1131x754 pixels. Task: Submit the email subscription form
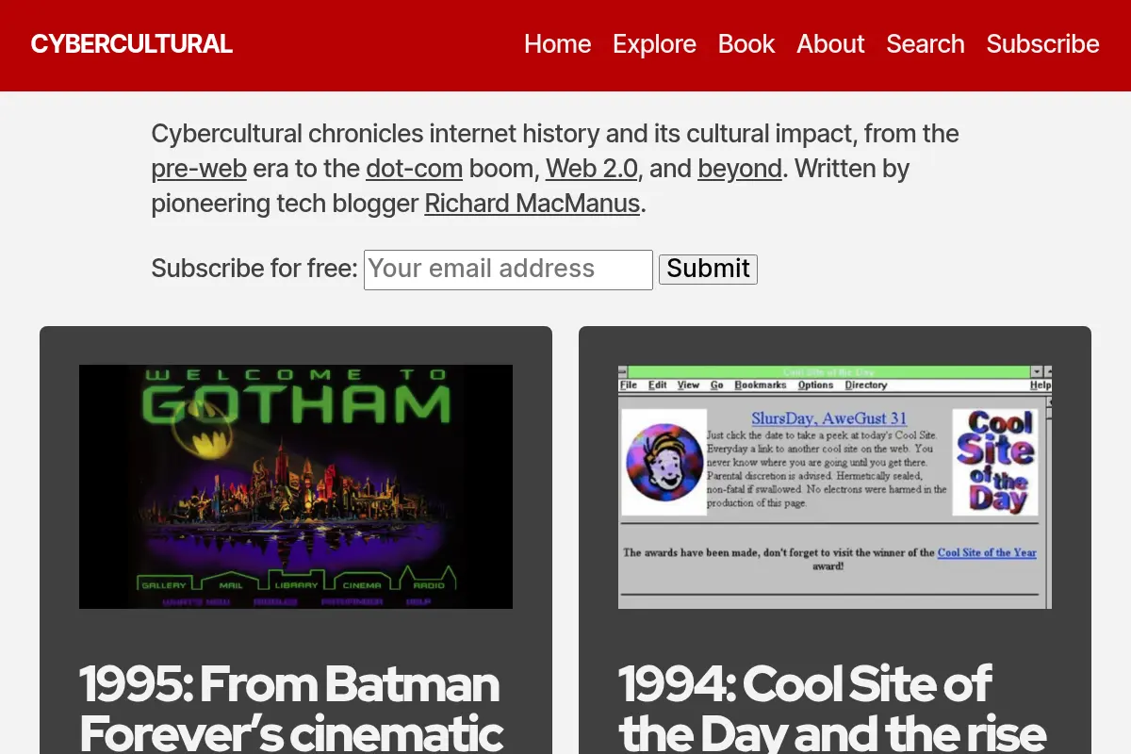tap(708, 270)
